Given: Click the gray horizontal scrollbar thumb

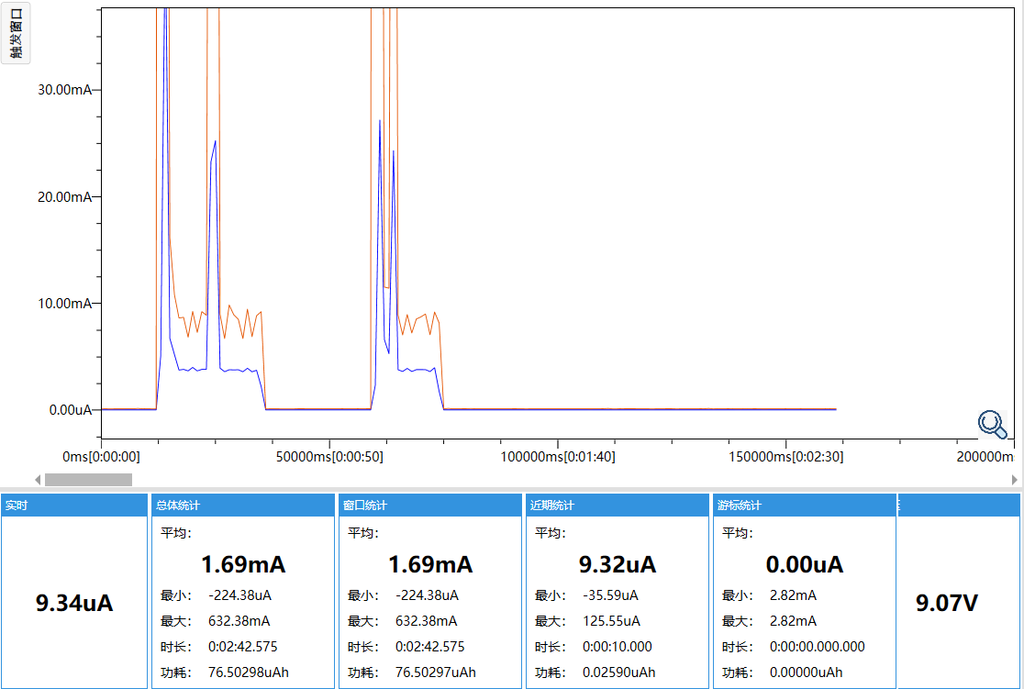Looking at the screenshot, I should tap(88, 480).
